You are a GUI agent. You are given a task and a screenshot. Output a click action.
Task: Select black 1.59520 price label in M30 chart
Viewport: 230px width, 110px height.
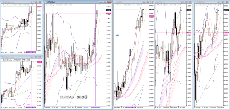click(x=226, y=10)
